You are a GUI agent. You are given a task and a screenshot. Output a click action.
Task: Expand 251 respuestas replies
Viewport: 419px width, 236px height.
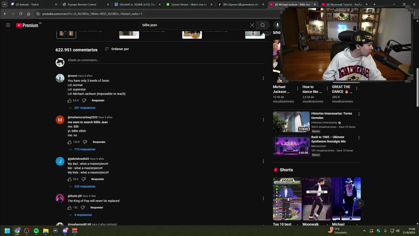82,108
